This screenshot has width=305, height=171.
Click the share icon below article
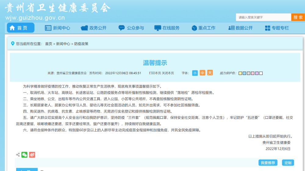pyautogui.click(x=18, y=155)
